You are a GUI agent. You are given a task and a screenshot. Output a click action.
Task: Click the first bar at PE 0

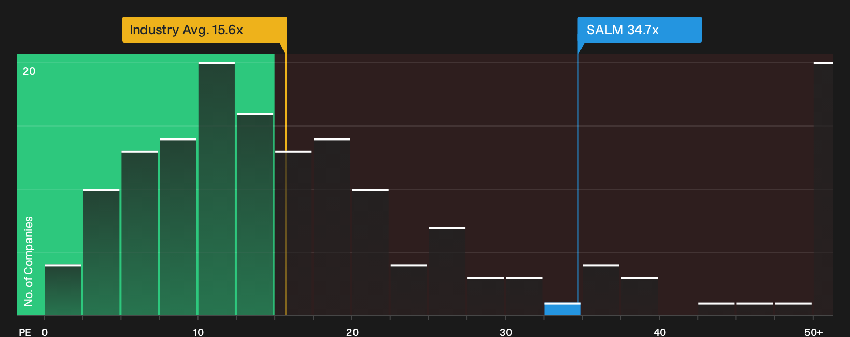(x=63, y=290)
